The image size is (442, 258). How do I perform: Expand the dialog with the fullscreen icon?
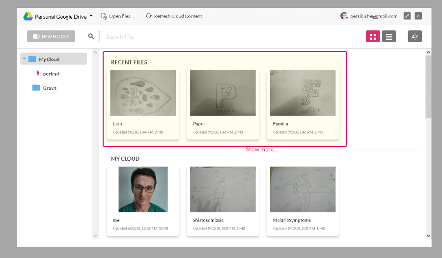(407, 16)
